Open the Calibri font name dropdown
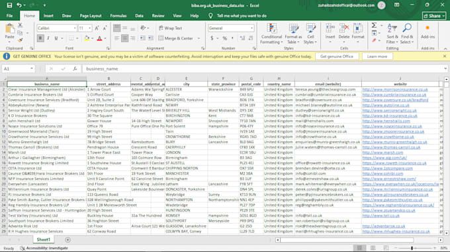The width and height of the screenshot is (450, 252). 75,28
